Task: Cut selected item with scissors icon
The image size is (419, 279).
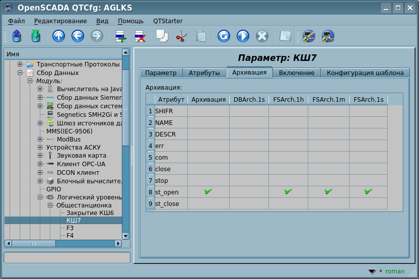Action: pyautogui.click(x=181, y=36)
